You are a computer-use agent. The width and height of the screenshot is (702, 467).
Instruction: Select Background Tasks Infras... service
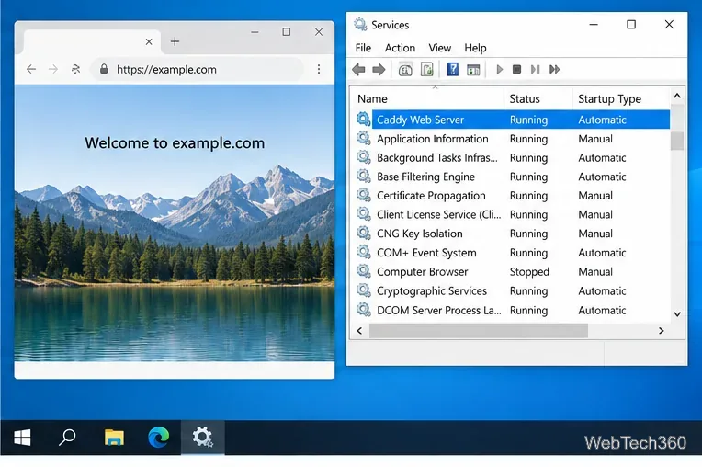pos(513,157)
